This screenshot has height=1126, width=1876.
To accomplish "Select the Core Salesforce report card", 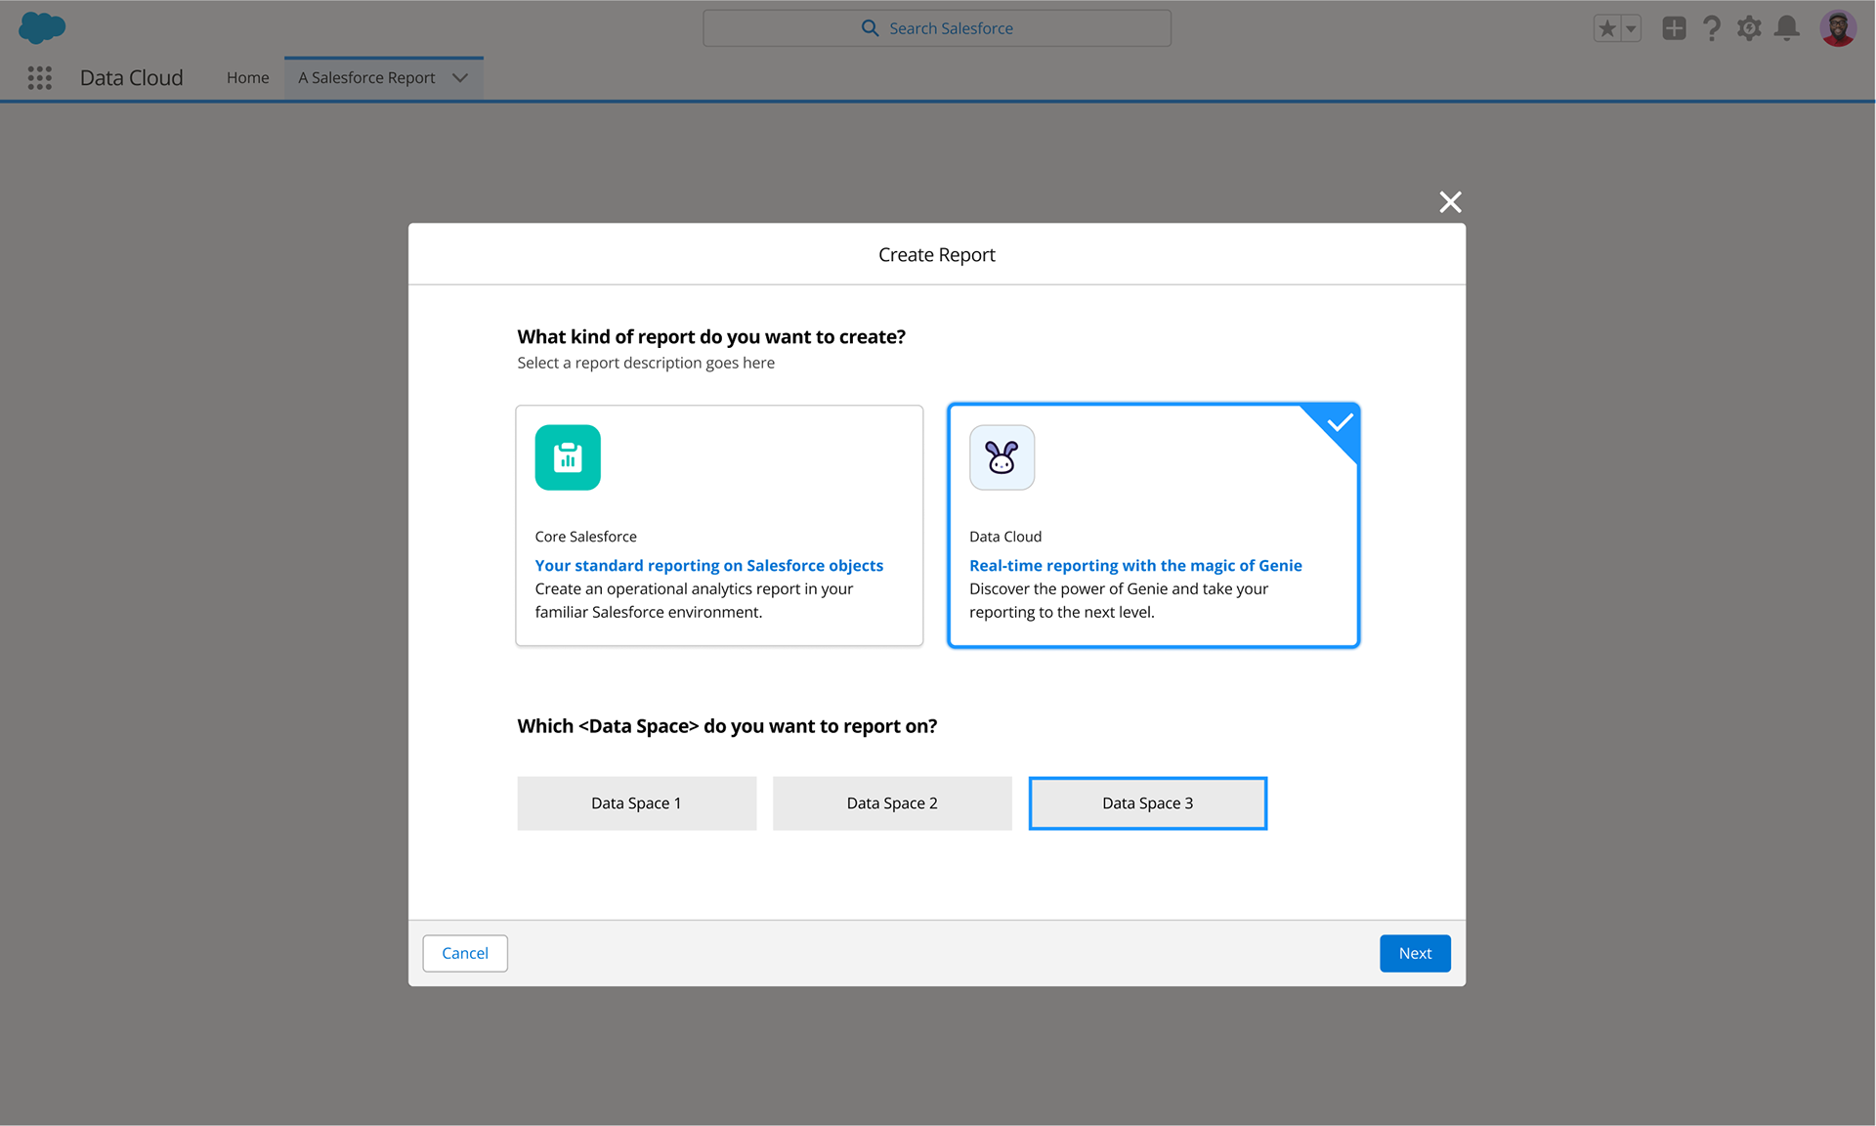I will (x=719, y=526).
